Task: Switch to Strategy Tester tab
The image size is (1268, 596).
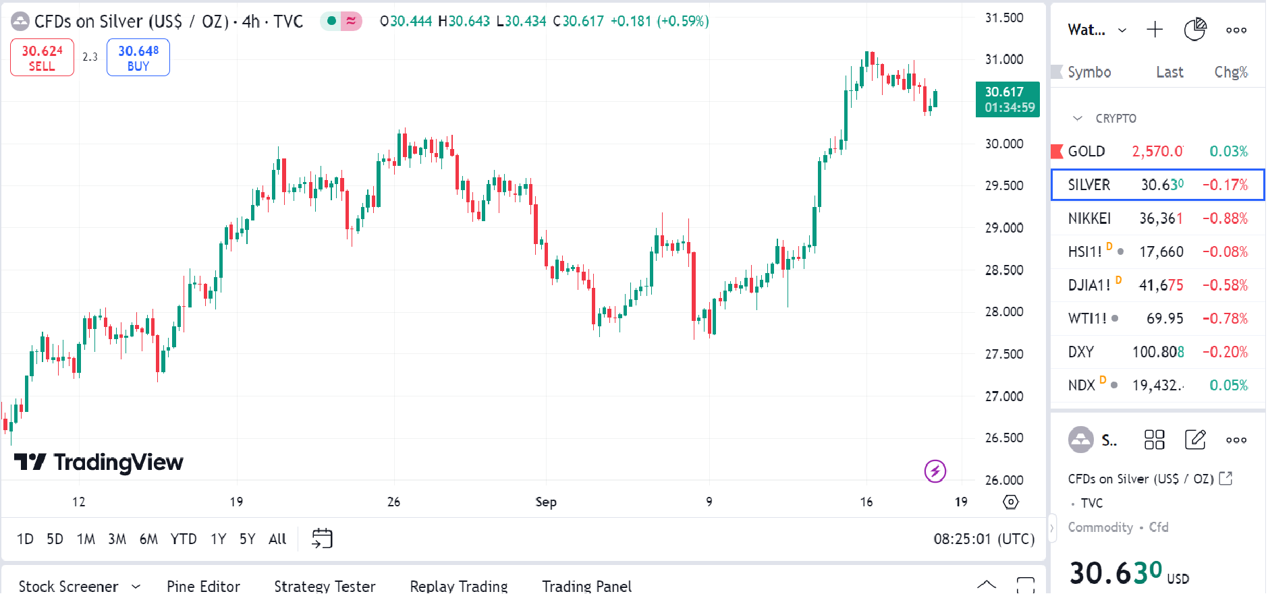Action: click(324, 586)
